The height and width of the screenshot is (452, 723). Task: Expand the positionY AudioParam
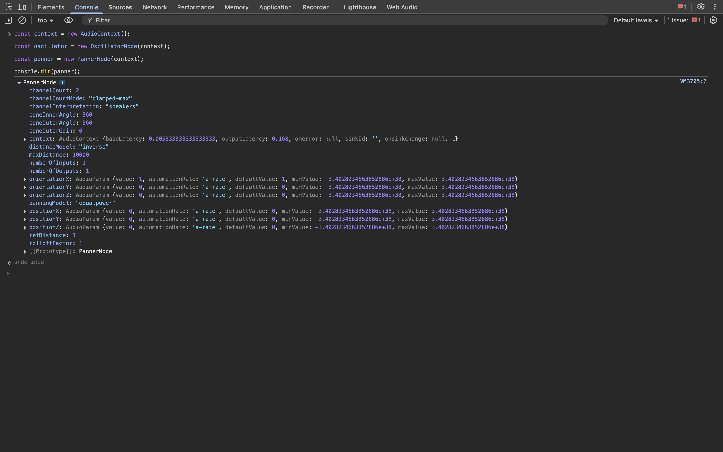tap(25, 219)
